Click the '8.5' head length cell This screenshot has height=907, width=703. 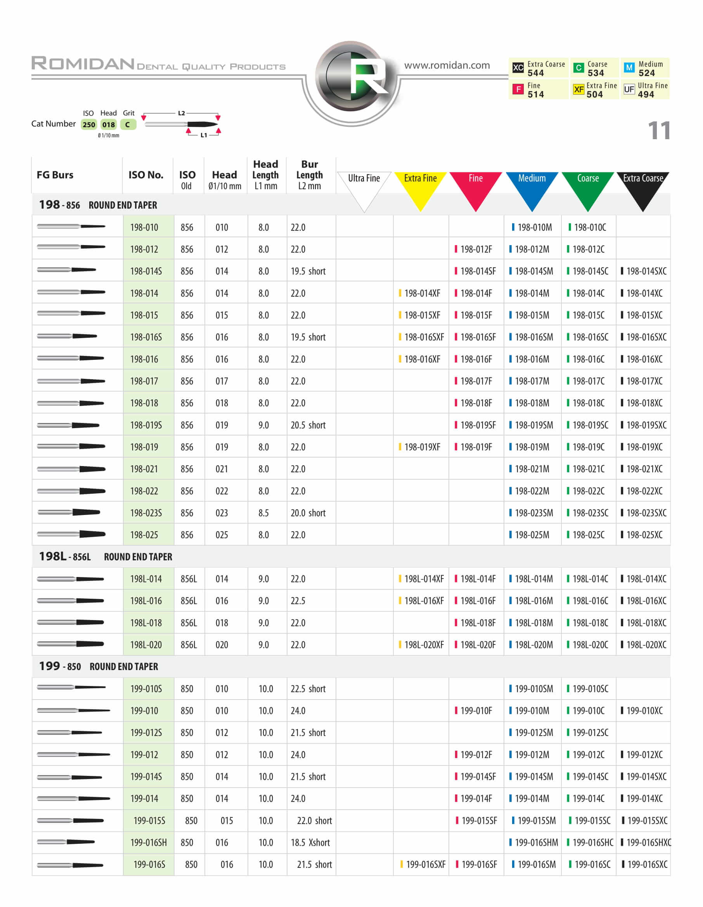[x=263, y=513]
